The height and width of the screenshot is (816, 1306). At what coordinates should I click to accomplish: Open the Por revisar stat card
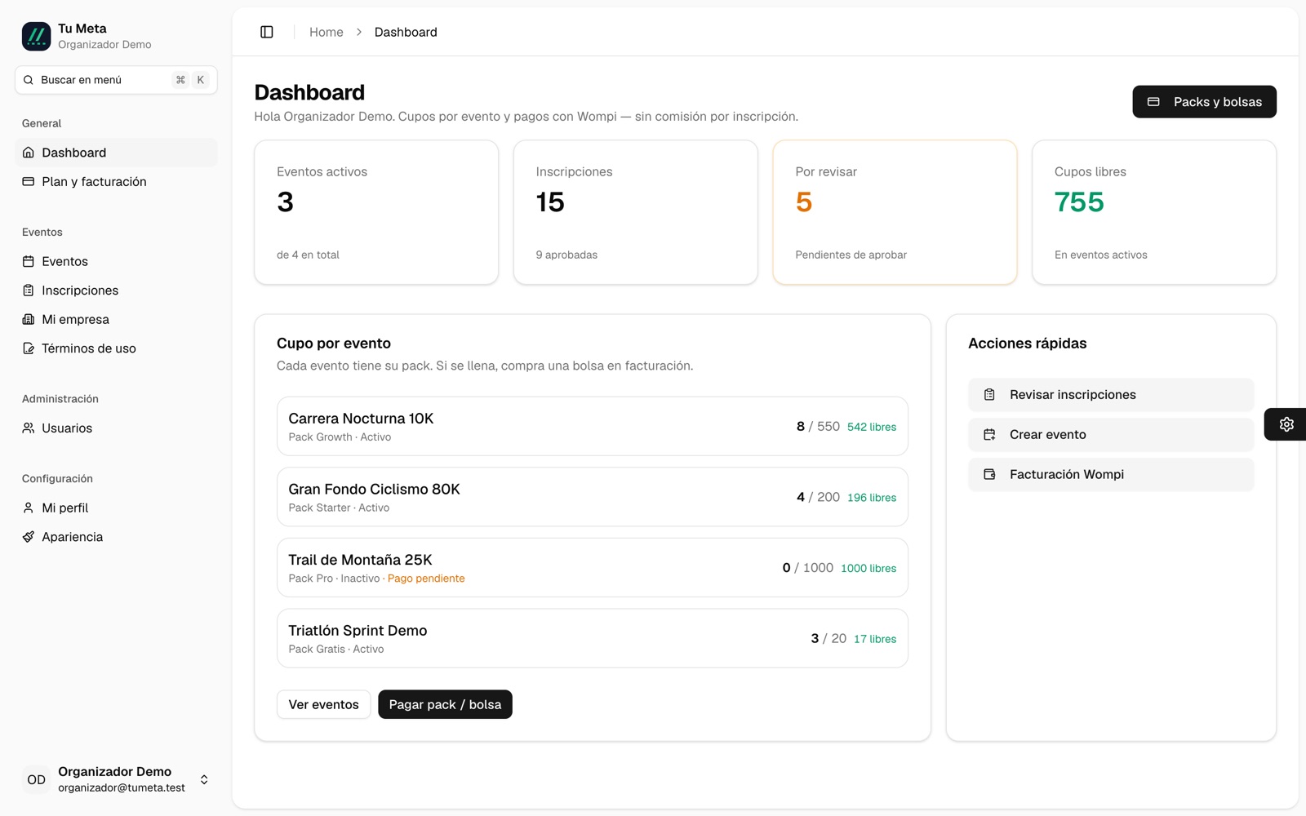895,212
